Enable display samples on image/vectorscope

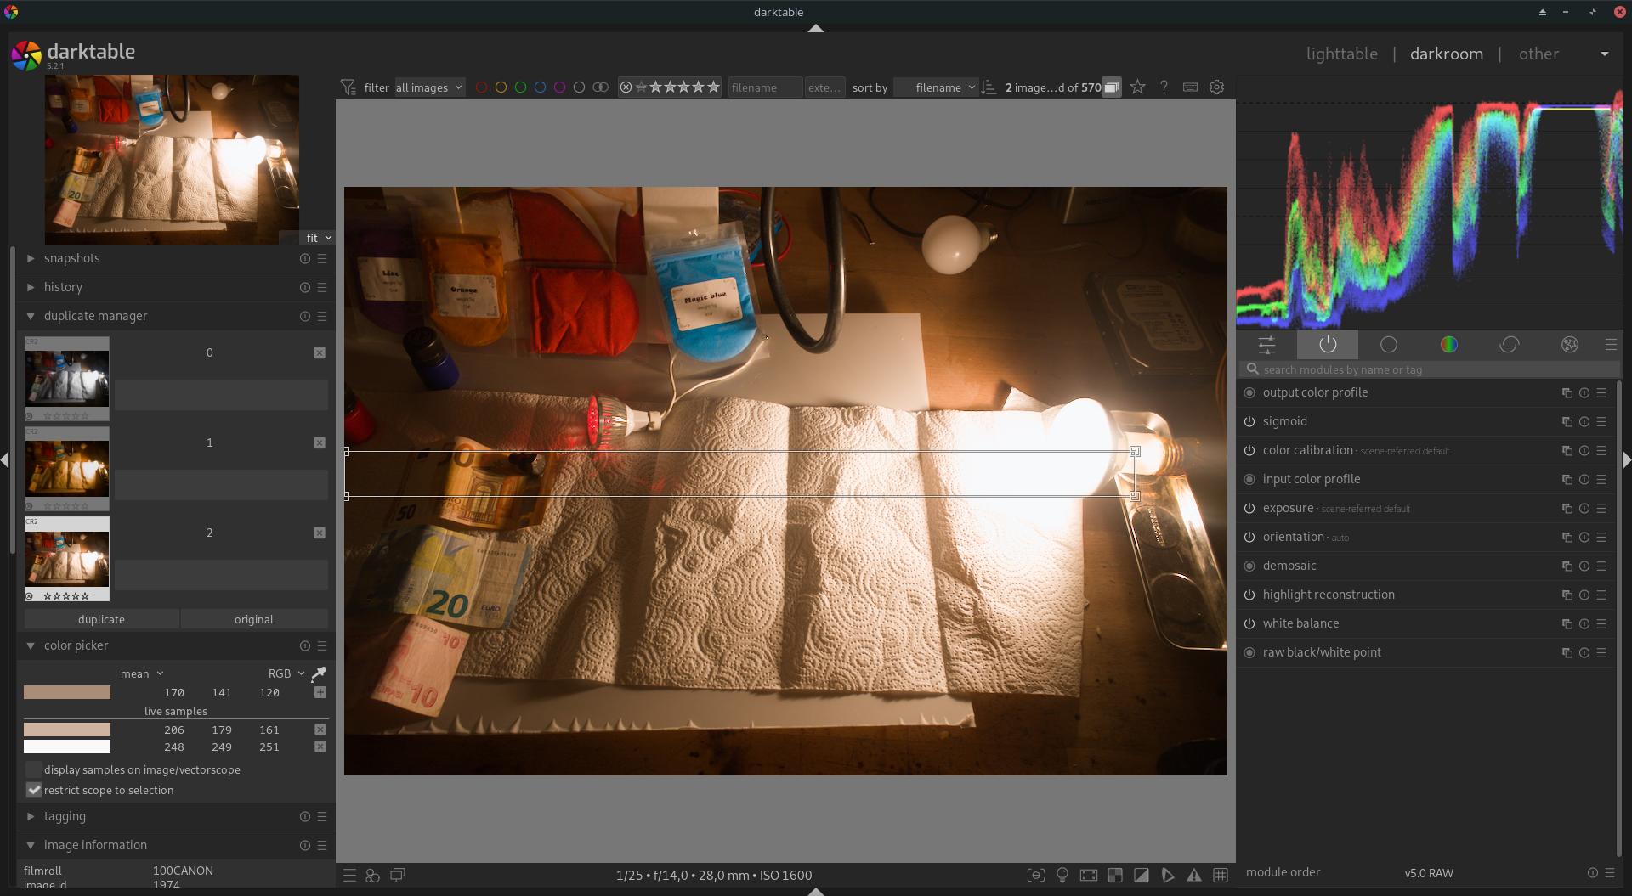[x=34, y=769]
